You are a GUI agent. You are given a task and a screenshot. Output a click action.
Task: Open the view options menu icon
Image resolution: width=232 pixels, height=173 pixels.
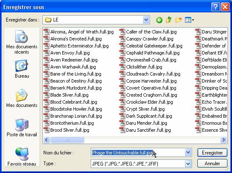(x=190, y=20)
